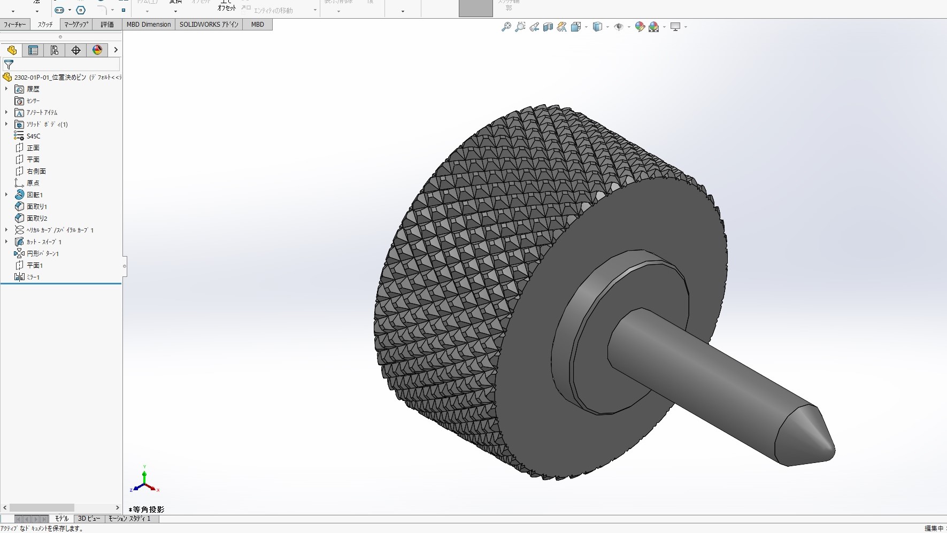This screenshot has width=947, height=533.
Task: Expand the 回転1 feature node
Action: [x=6, y=195]
